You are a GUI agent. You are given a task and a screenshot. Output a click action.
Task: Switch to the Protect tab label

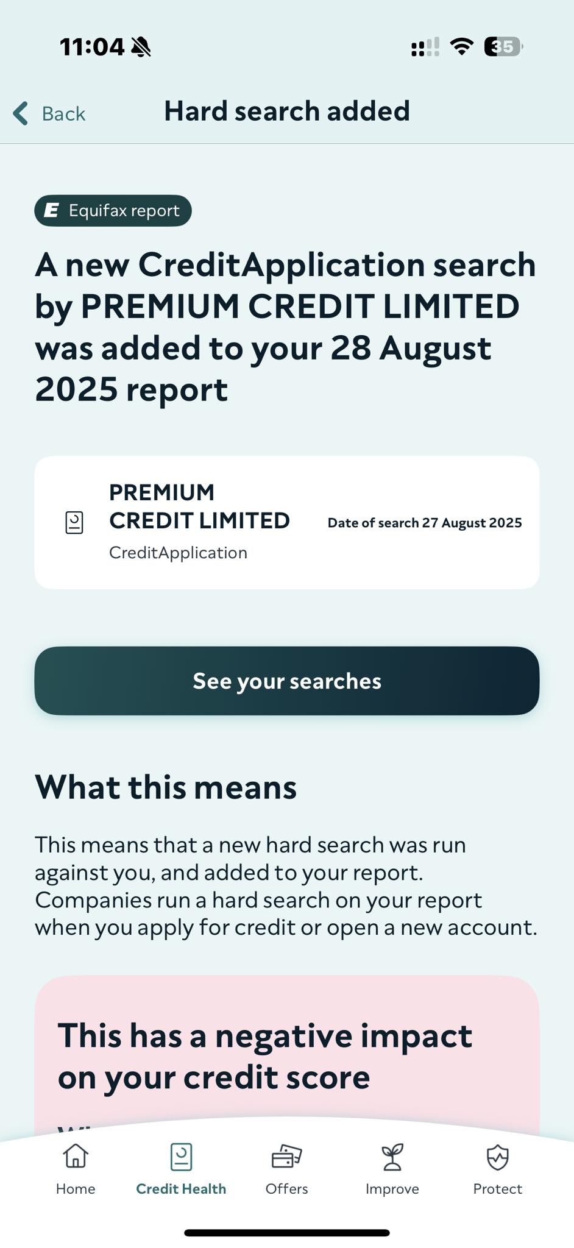point(498,1189)
